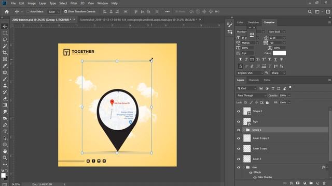Select the Horizontal Type tool
Viewport: 332px width, 186px height.
tap(5, 132)
